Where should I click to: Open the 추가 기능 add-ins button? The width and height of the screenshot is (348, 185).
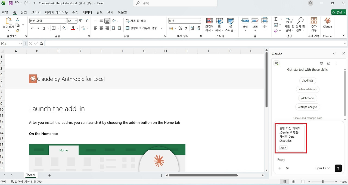(314, 24)
